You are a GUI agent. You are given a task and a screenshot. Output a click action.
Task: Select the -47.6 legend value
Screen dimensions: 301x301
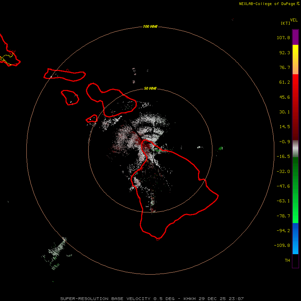(x=283, y=186)
